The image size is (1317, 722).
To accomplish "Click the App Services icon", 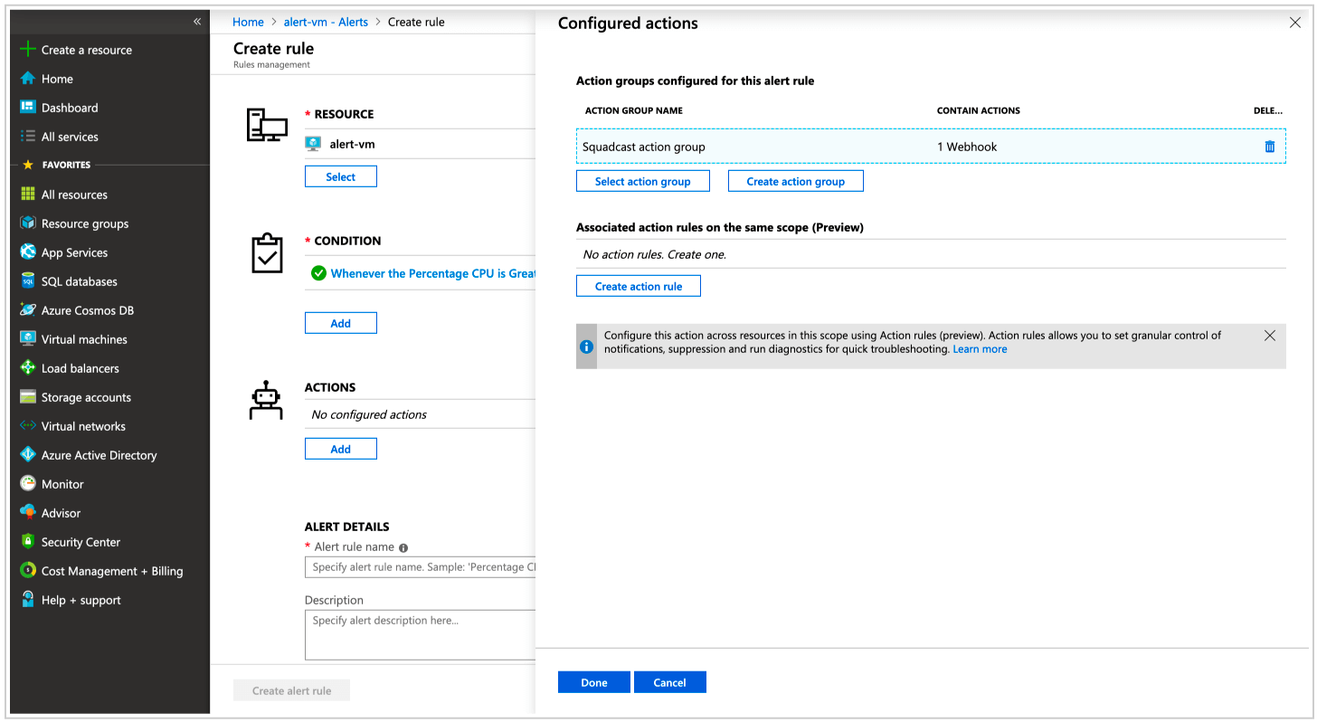I will click(27, 252).
